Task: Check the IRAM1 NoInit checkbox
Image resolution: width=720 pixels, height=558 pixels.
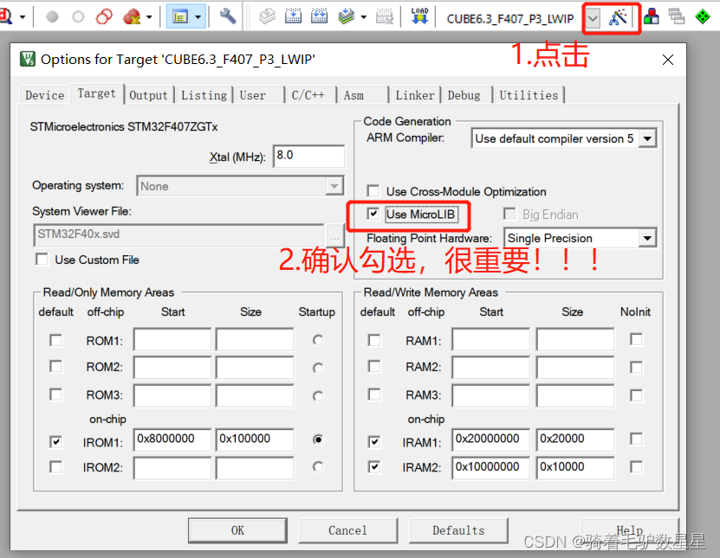Action: pyautogui.click(x=637, y=439)
